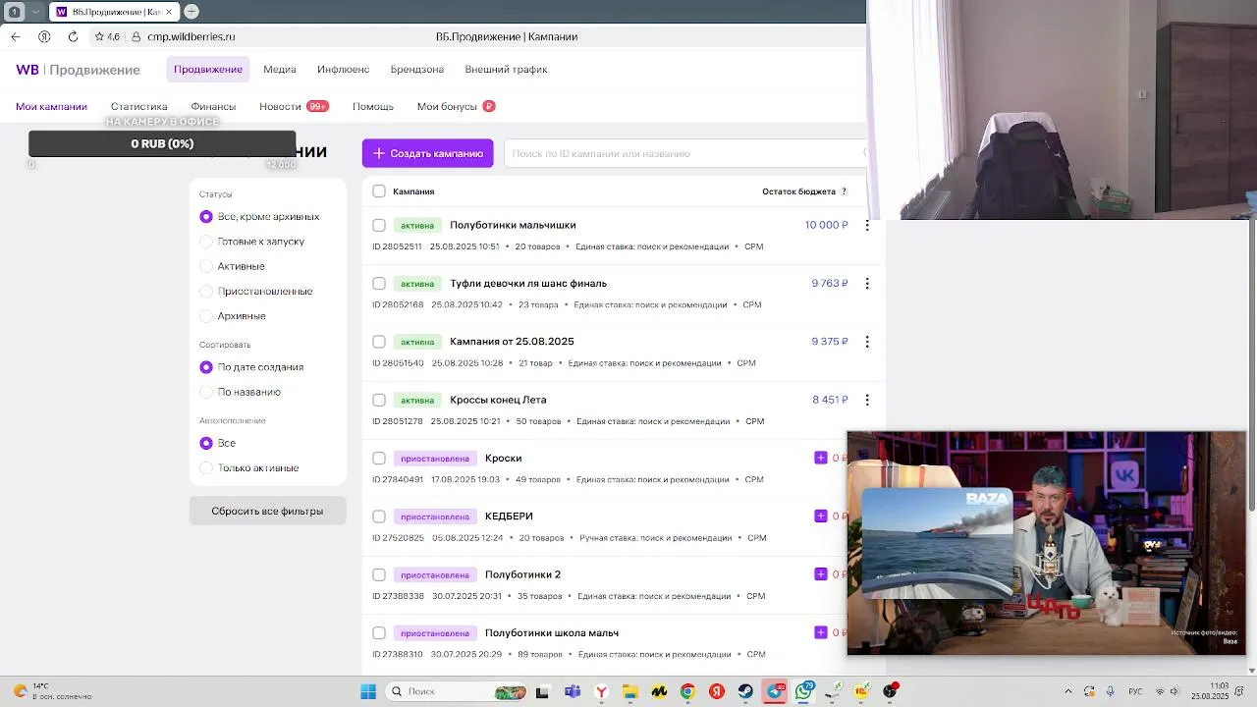Click the browser back arrow

pyautogui.click(x=15, y=36)
